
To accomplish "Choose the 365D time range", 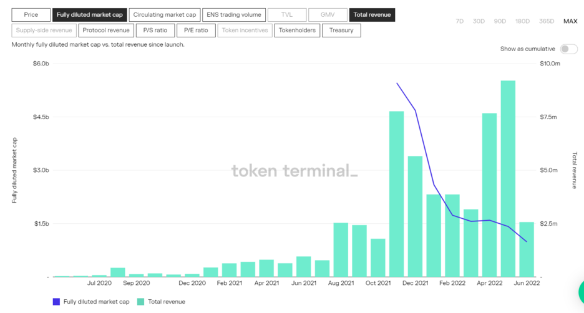I will coord(546,21).
